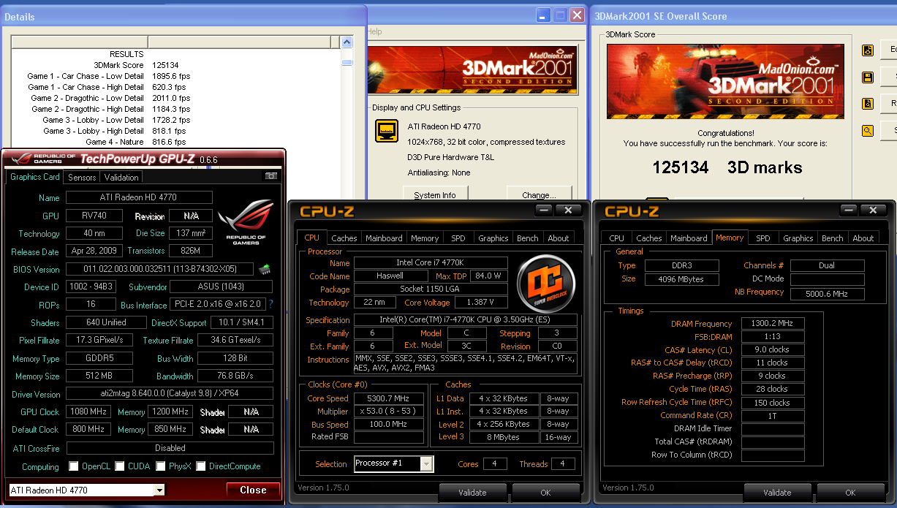Click the Driver Version field in GPU-Z

pyautogui.click(x=170, y=393)
